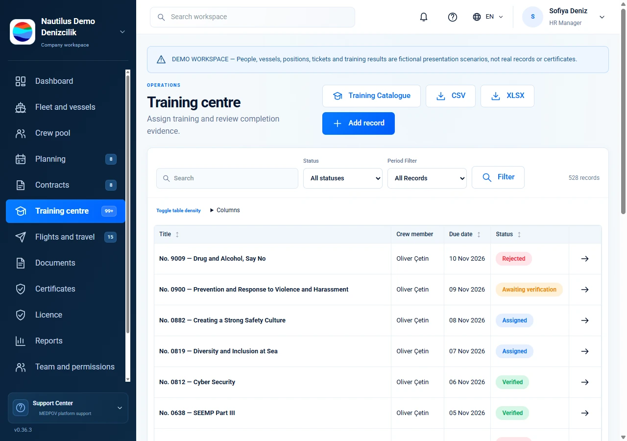This screenshot has width=627, height=441.
Task: Open the Fleet and vessels ship icon
Action: click(x=21, y=107)
